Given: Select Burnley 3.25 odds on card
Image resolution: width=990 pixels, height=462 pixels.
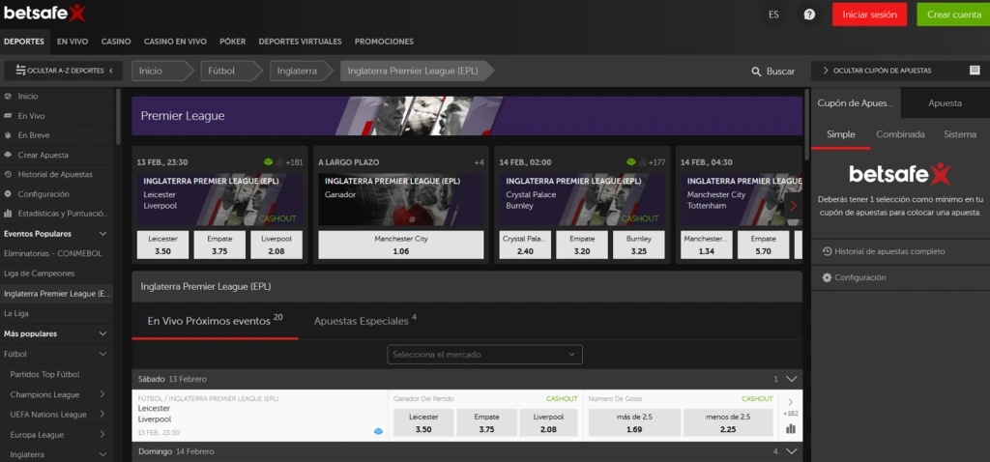Looking at the screenshot, I should (638, 245).
